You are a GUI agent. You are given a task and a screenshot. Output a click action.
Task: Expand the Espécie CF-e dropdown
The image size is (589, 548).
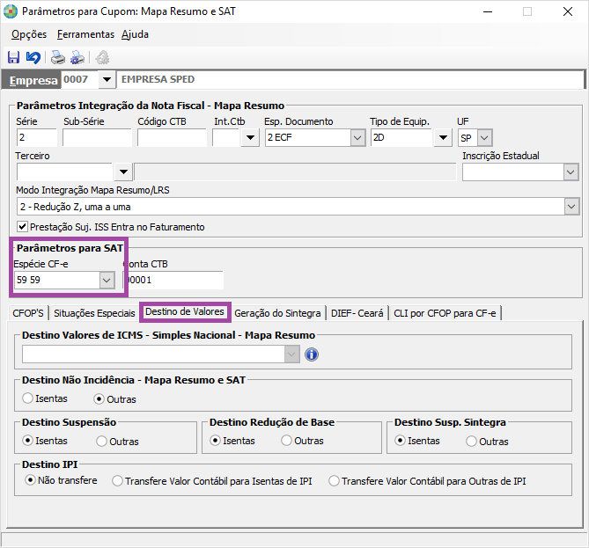107,280
